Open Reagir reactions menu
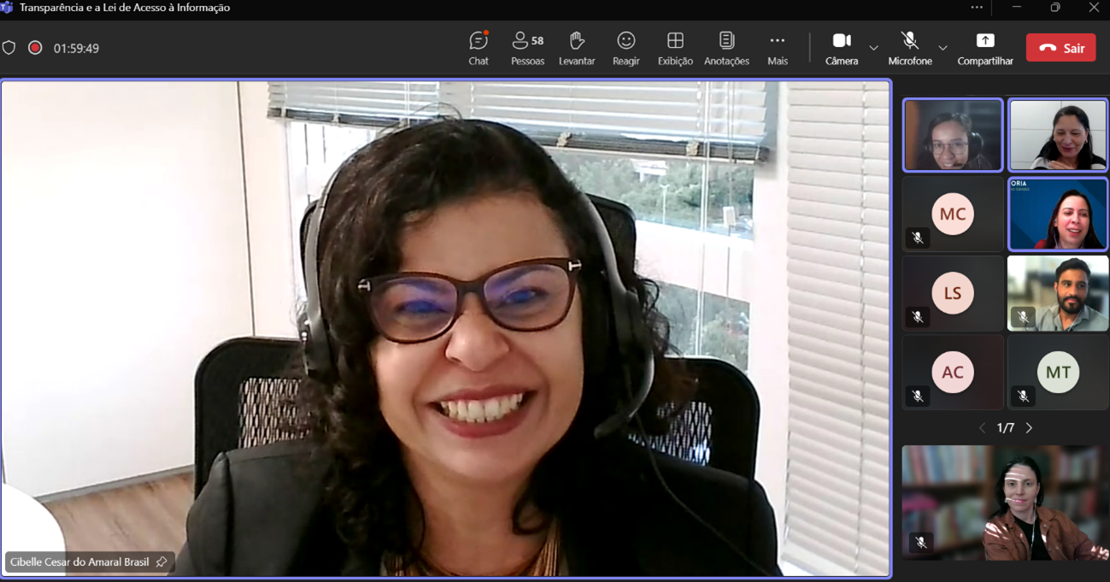Viewport: 1110px width, 582px height. coord(626,48)
